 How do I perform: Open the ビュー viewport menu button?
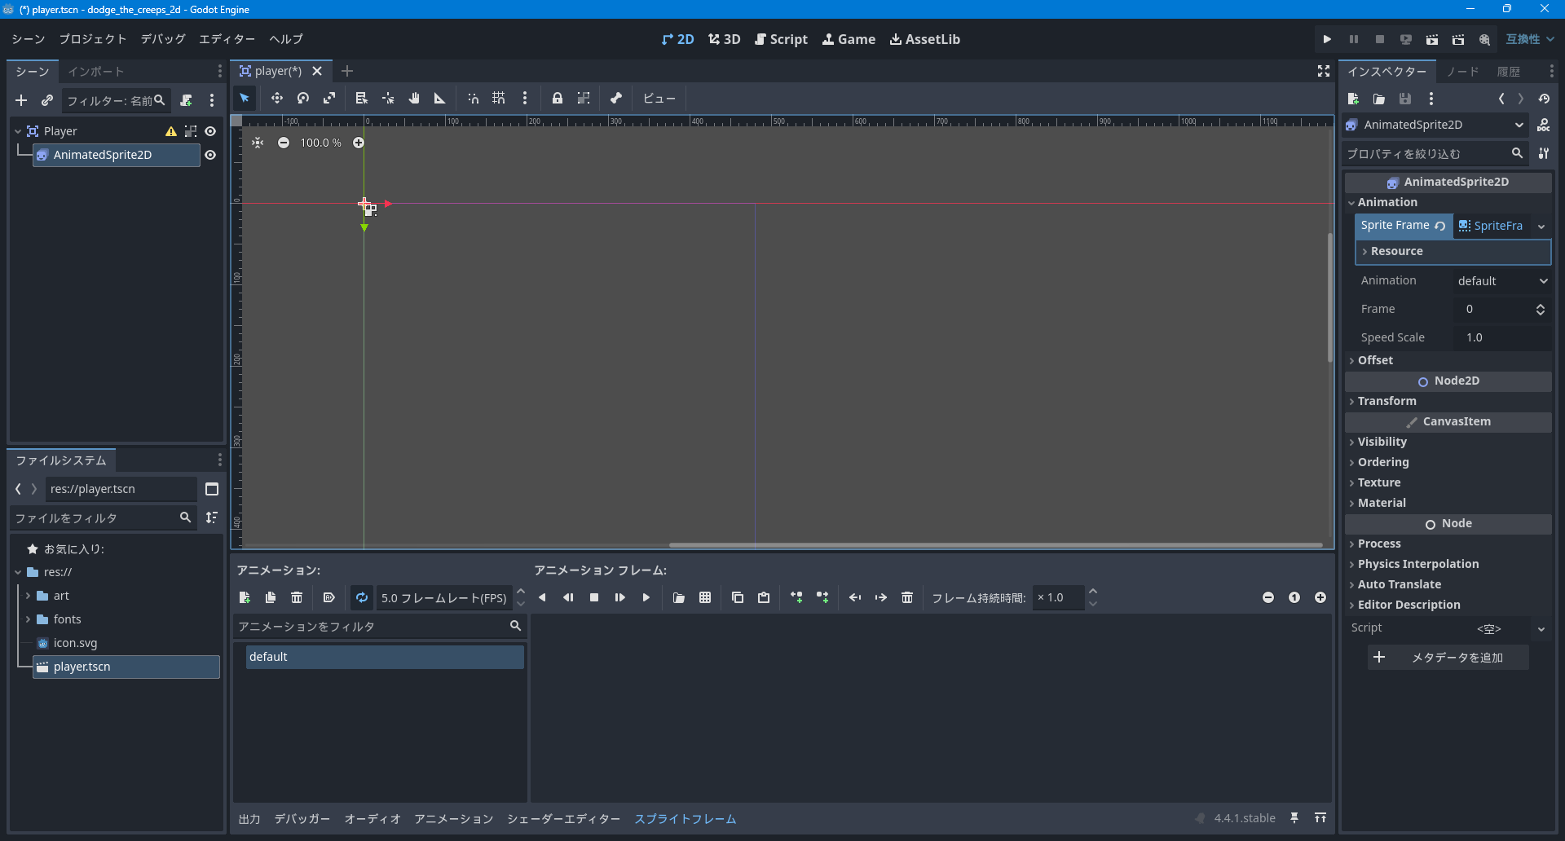coord(659,99)
